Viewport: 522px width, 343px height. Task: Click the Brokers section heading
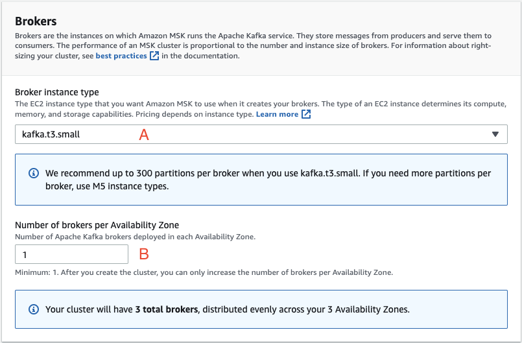coord(36,21)
